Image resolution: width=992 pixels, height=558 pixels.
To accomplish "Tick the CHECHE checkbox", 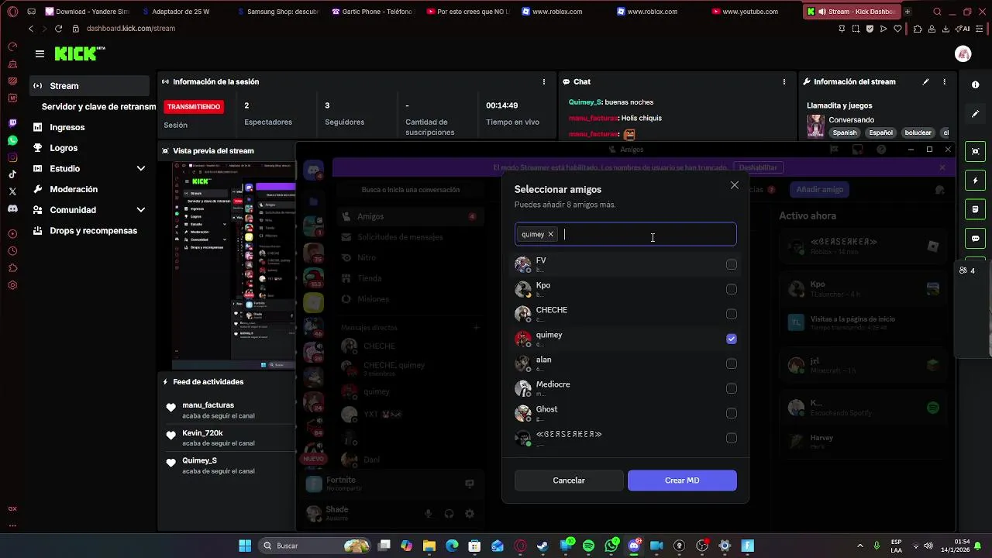I will pyautogui.click(x=731, y=315).
